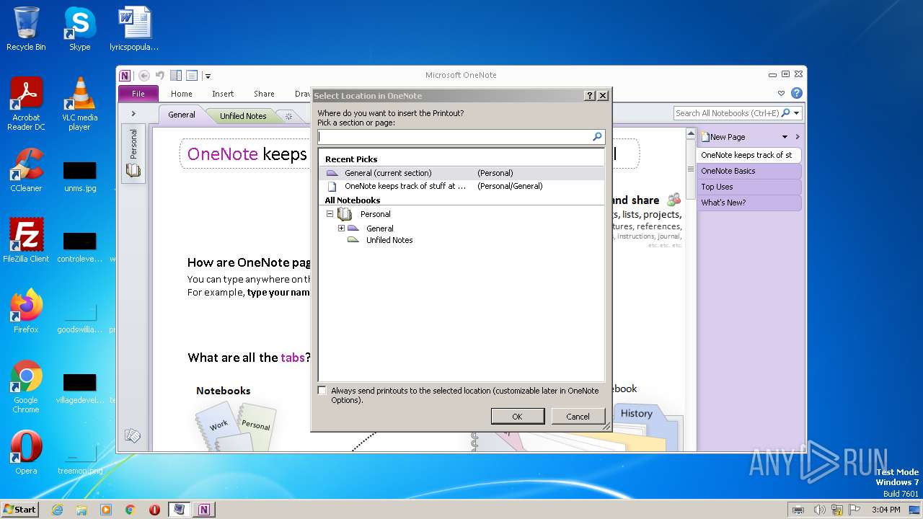
Task: Click the dialog's Help question mark button
Action: tap(590, 95)
